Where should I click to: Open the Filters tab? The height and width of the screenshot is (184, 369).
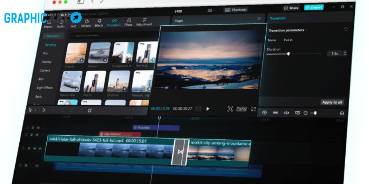coord(128,22)
